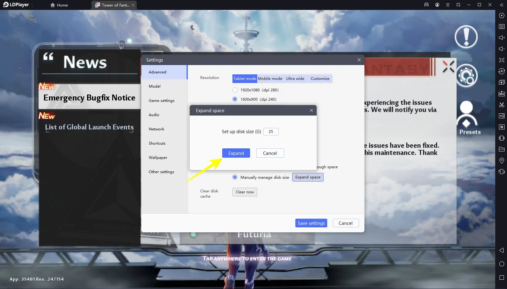The image size is (507, 289).
Task: Click the install APK icon
Action: click(501, 94)
